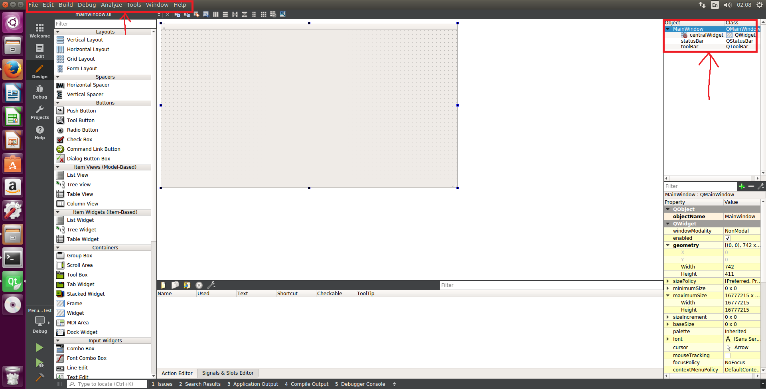The image size is (766, 389).
Task: Switch to Signals & Slots Editor tab
Action: click(227, 373)
